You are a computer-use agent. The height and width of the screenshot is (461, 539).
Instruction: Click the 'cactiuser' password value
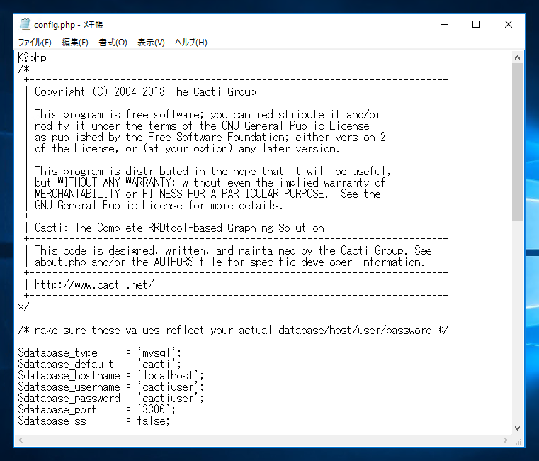click(168, 399)
